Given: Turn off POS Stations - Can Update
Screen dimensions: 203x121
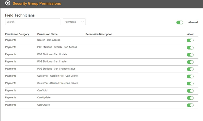Looking at the screenshot, I should (190, 55).
